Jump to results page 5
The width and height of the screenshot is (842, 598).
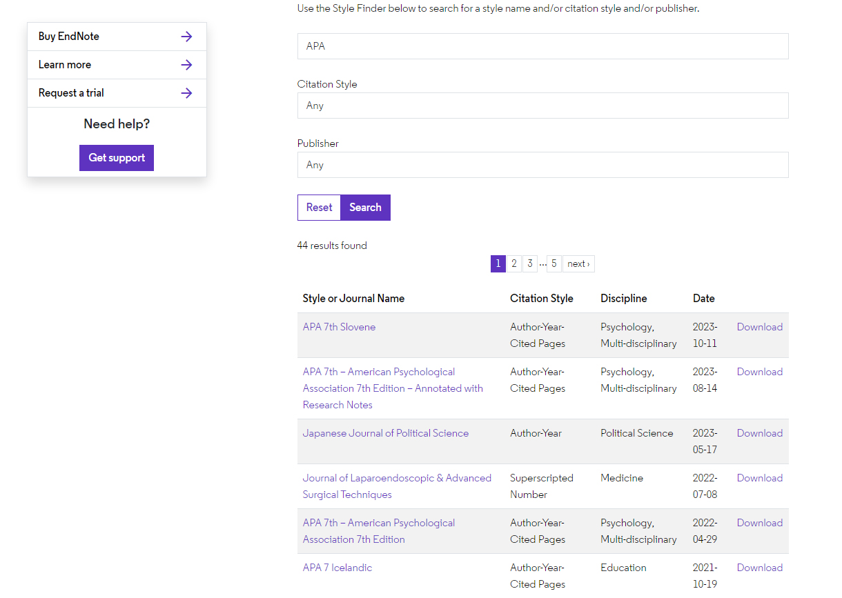[x=554, y=263]
